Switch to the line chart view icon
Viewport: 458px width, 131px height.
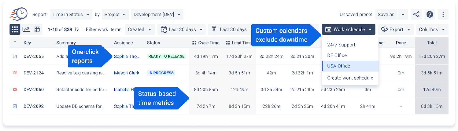[x=26, y=29]
